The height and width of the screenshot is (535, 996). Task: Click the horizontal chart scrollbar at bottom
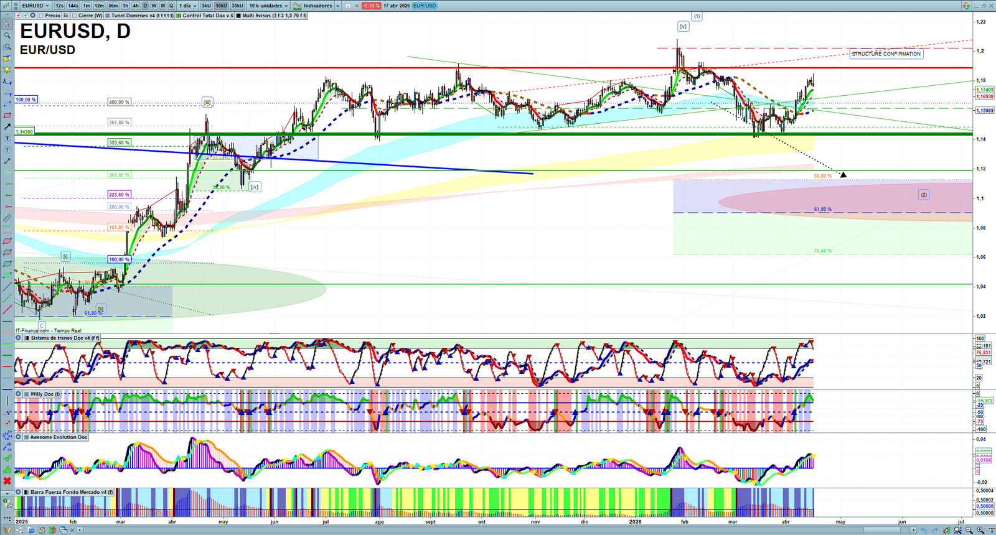click(498, 530)
